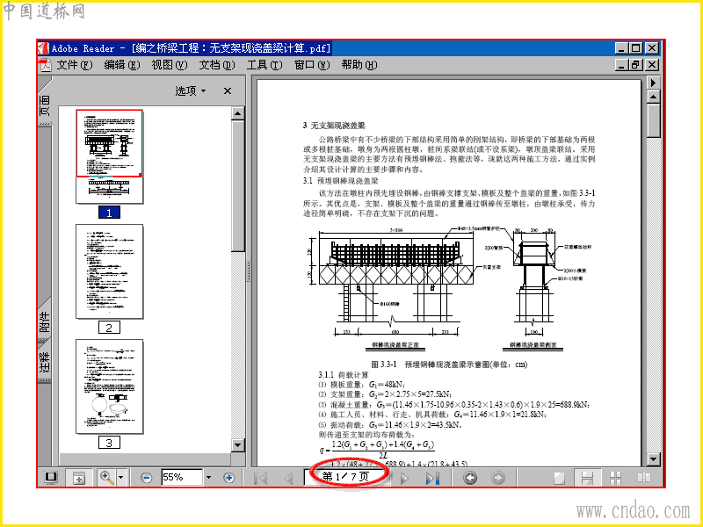Viewport: 703px width, 527px height.
Task: Jump to the last page
Action: pyautogui.click(x=431, y=479)
